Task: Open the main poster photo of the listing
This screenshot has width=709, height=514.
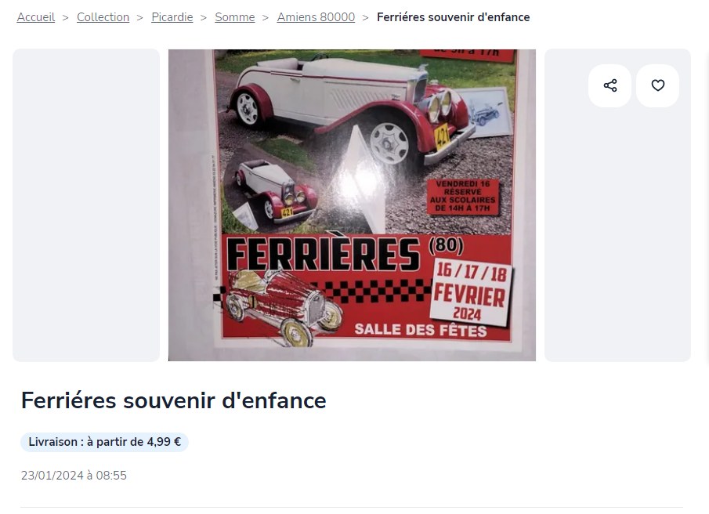Action: click(x=352, y=205)
